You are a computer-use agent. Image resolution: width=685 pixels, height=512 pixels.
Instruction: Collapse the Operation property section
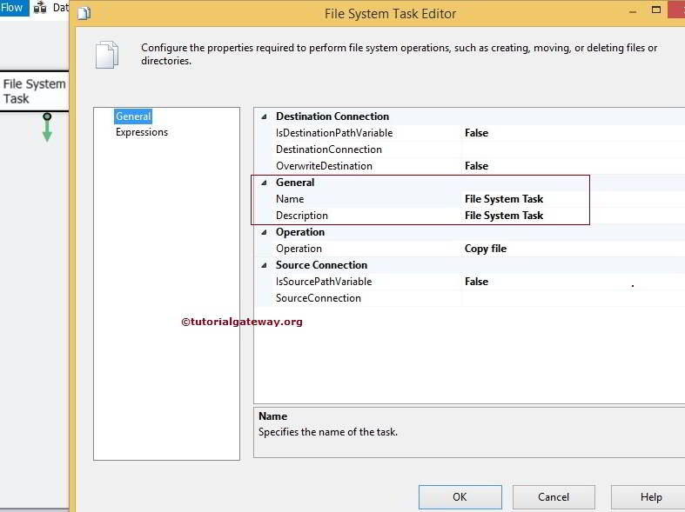(265, 232)
